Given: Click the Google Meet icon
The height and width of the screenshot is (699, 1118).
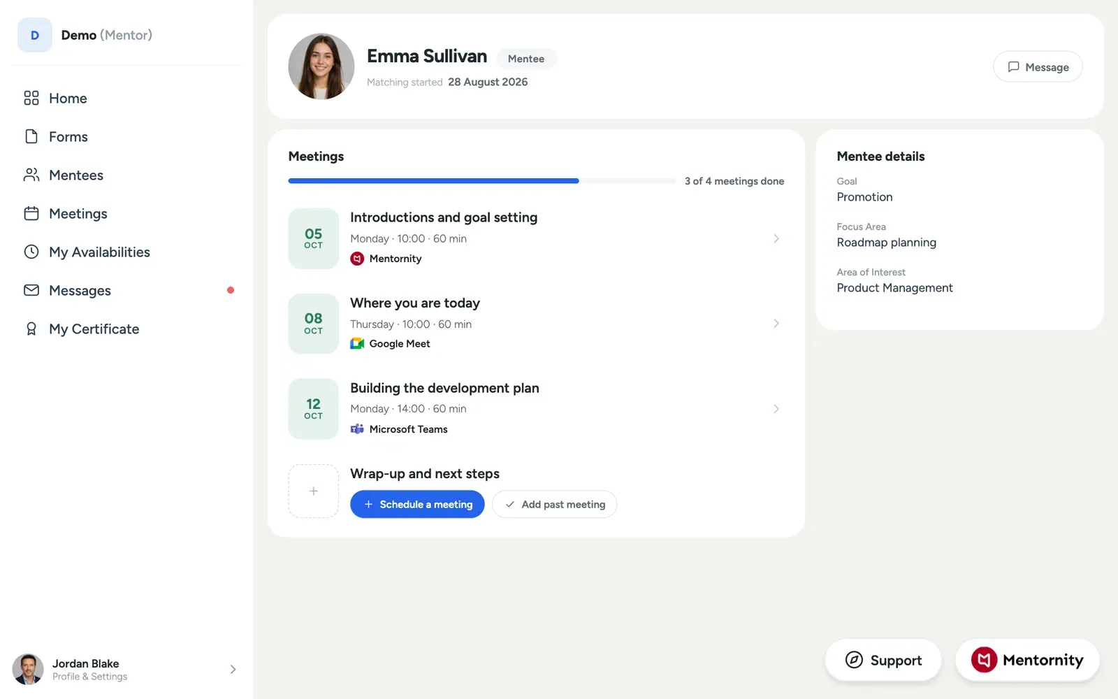Looking at the screenshot, I should (357, 344).
